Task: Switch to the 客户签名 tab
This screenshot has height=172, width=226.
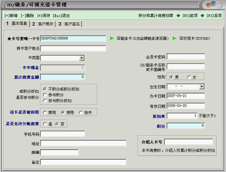Action: pyautogui.click(x=69, y=24)
